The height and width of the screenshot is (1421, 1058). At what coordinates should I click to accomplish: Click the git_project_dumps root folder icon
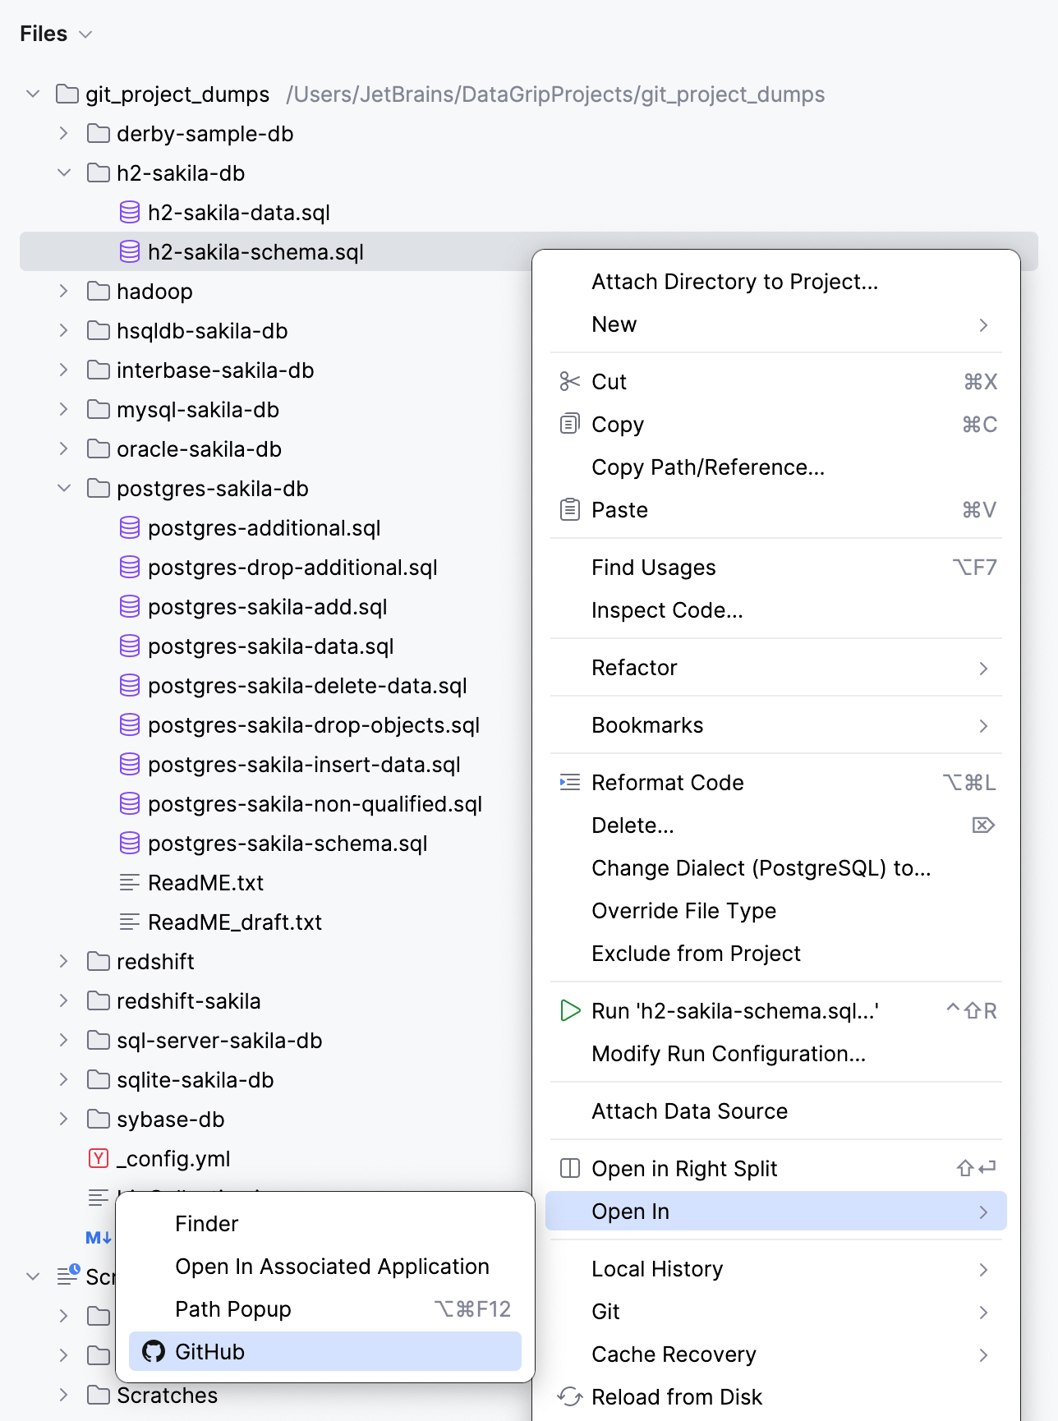click(67, 94)
